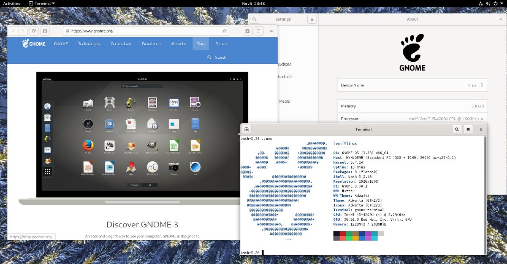Bookmark the page with the star icon
This screenshot has height=264, width=507.
[225, 31]
